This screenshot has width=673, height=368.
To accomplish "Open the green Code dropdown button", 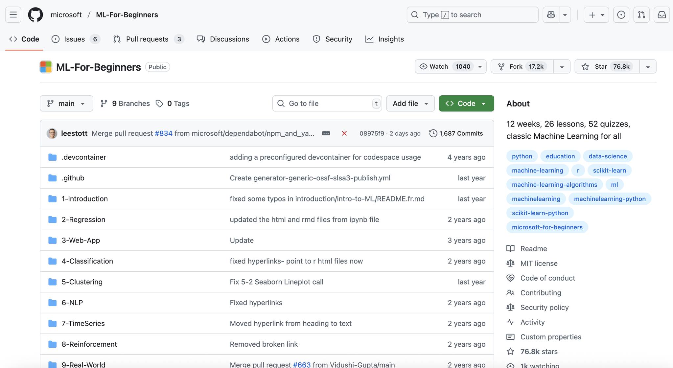I will pos(466,103).
